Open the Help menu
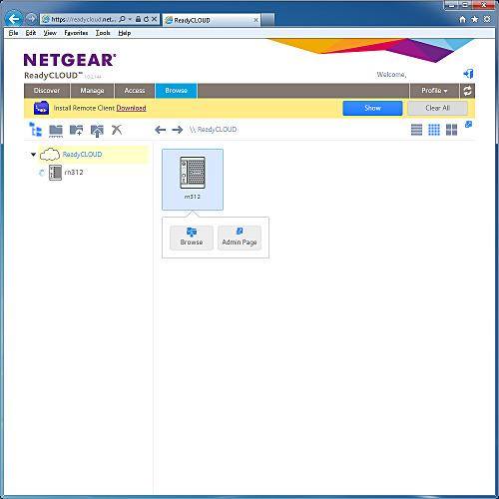499x499 pixels. coord(125,33)
